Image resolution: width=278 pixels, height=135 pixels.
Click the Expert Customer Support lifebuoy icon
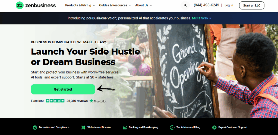coord(214,127)
